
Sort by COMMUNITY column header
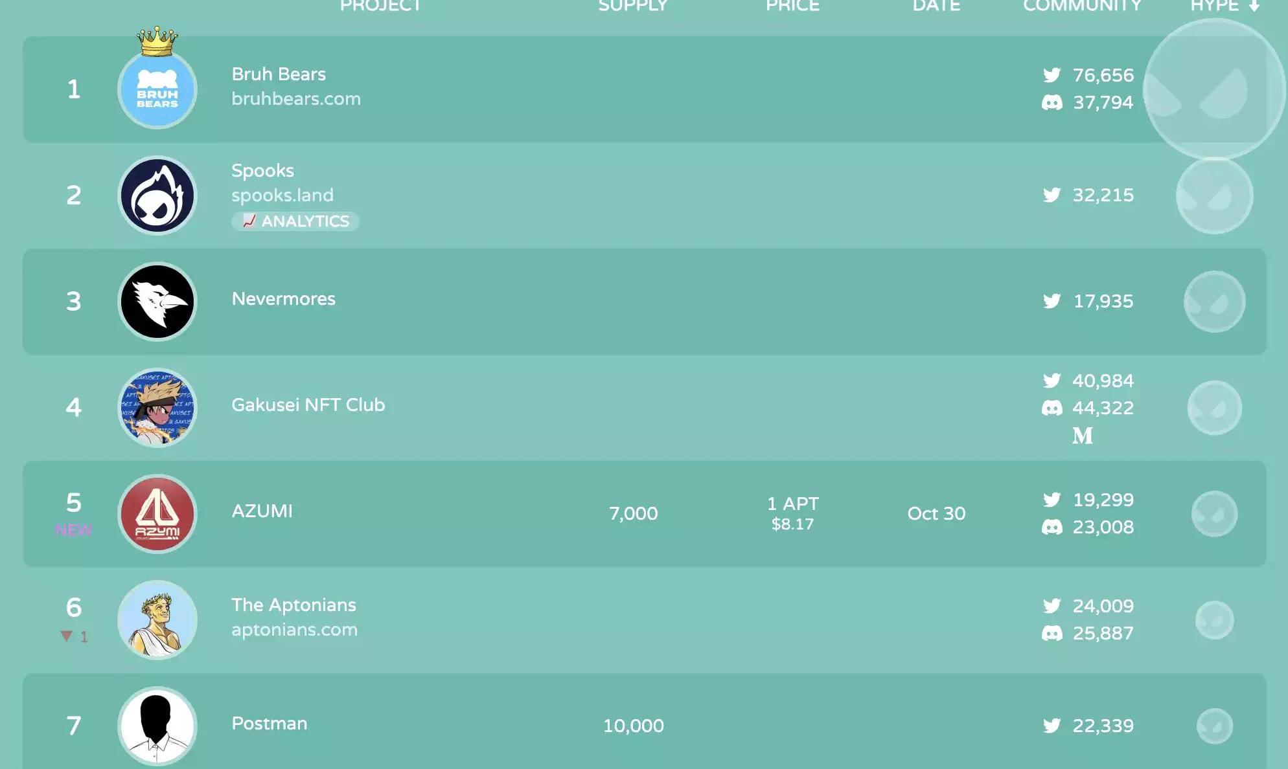click(1082, 6)
